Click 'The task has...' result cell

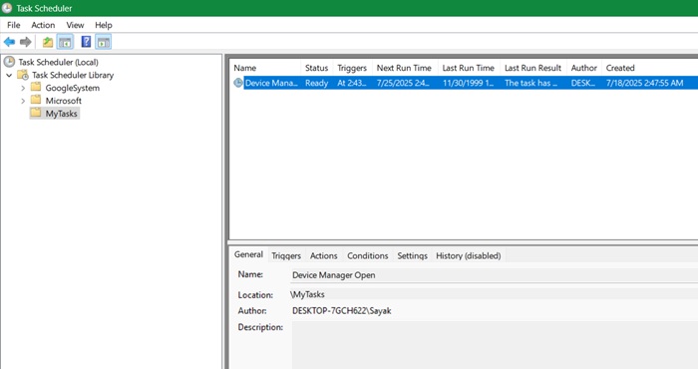point(530,83)
